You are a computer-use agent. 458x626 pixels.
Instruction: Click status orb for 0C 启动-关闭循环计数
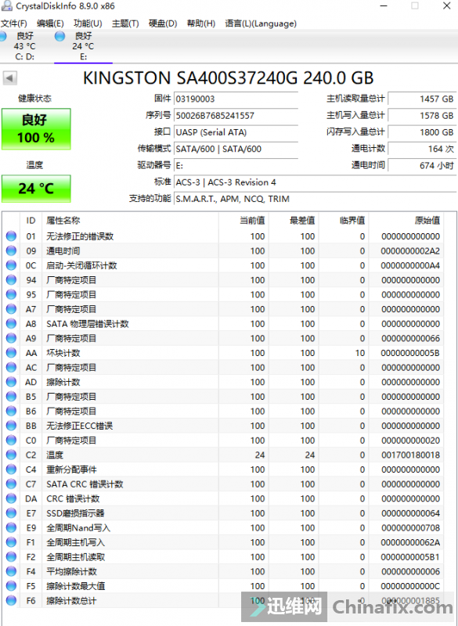pyautogui.click(x=11, y=265)
